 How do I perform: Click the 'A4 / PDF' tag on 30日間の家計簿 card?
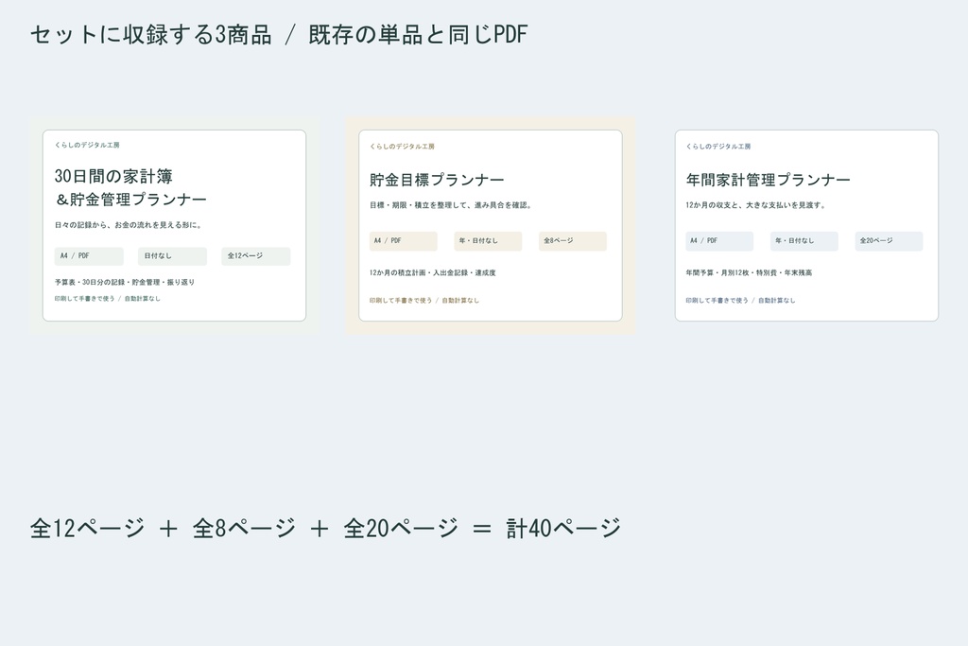click(89, 256)
